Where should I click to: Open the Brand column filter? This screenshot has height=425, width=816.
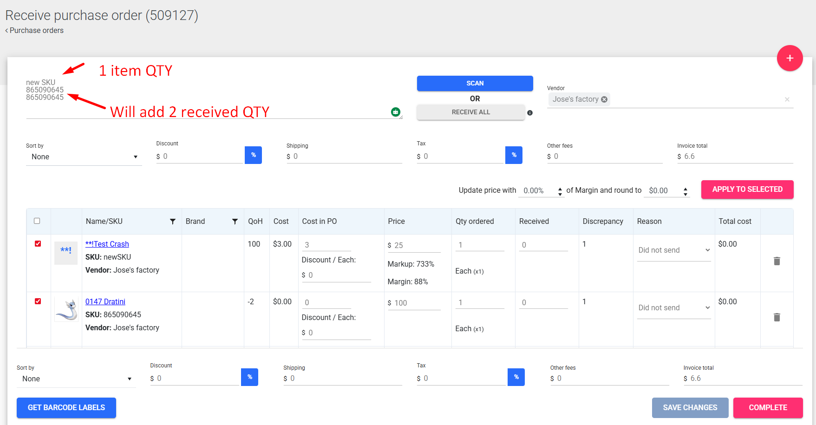click(235, 222)
